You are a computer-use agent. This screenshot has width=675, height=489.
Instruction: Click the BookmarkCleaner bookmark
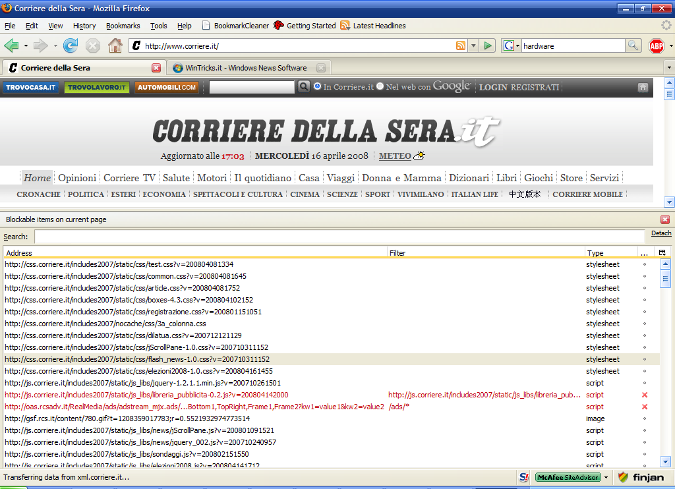235,26
